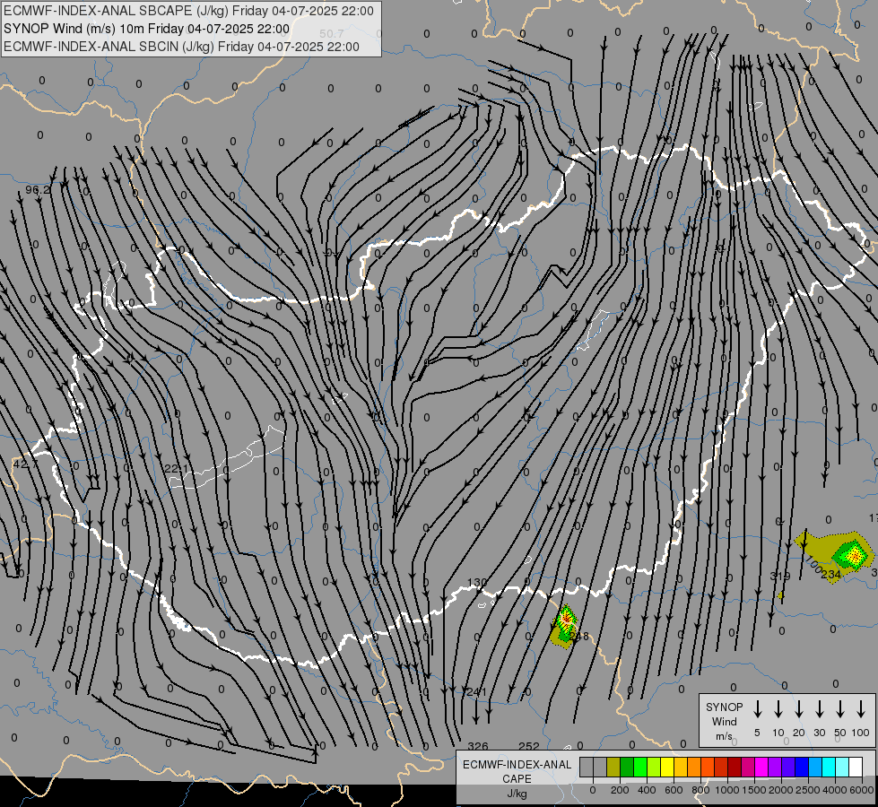Click the 100 wind speed label in legend
Viewport: 878px width, 807px height.
(861, 733)
